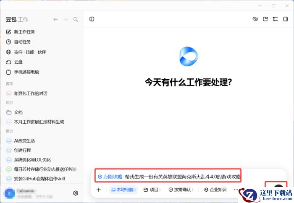
Task: Open the more options ellipsis in input bar
Action: point(236,190)
